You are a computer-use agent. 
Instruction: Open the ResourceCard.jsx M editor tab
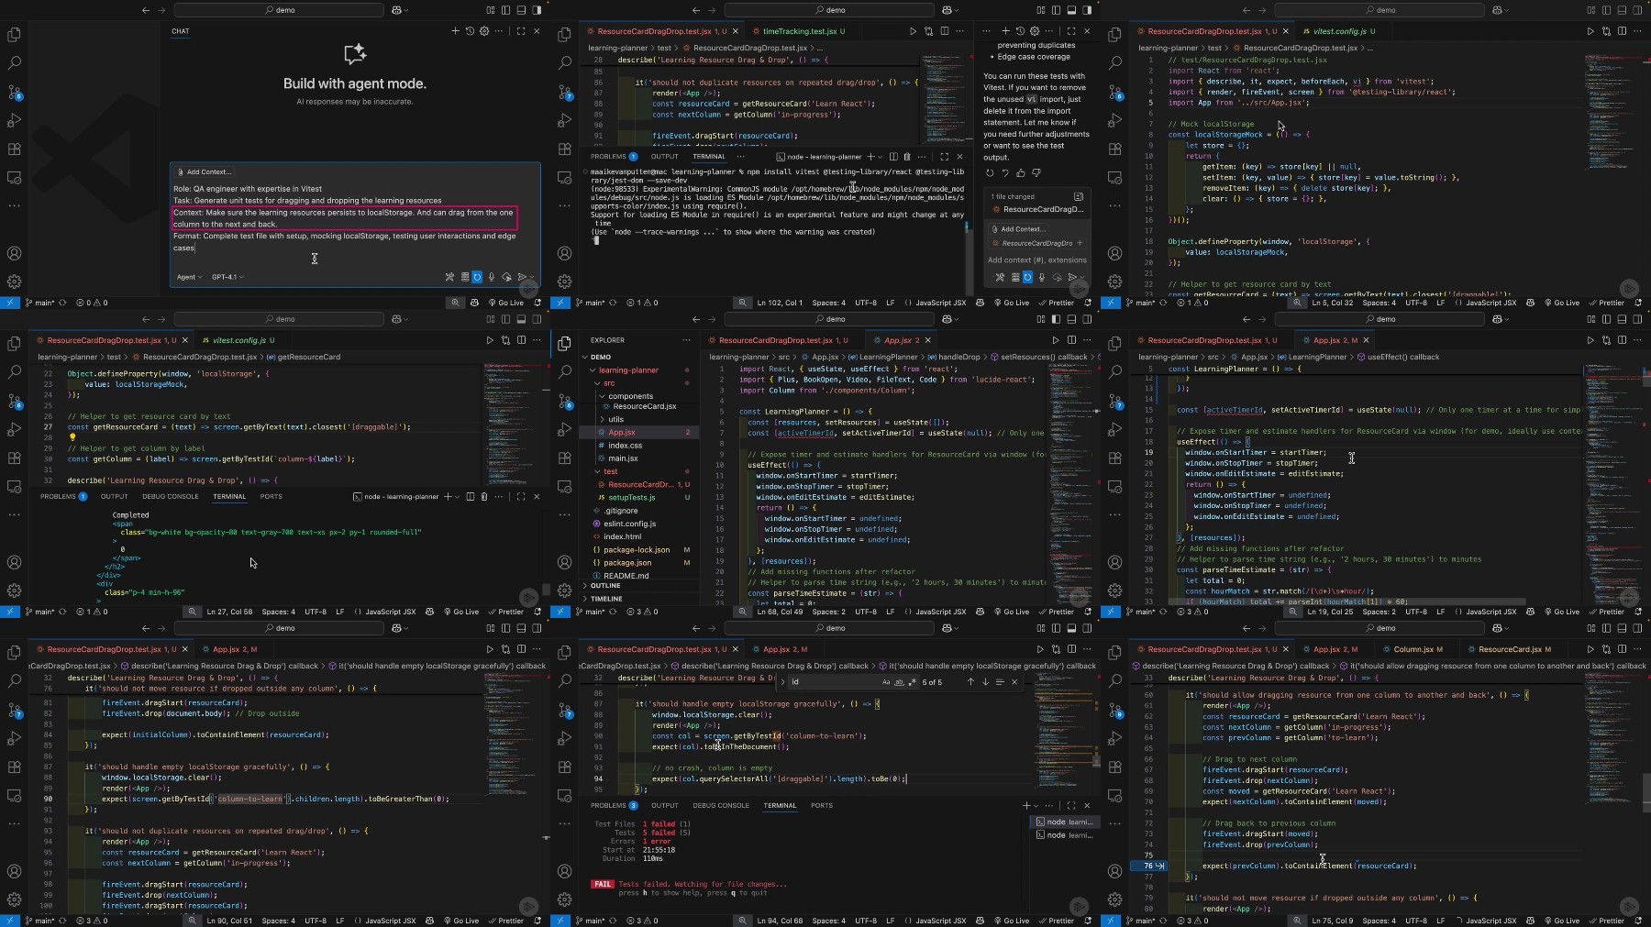click(1513, 649)
